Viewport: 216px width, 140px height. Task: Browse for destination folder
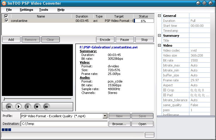[119, 124]
